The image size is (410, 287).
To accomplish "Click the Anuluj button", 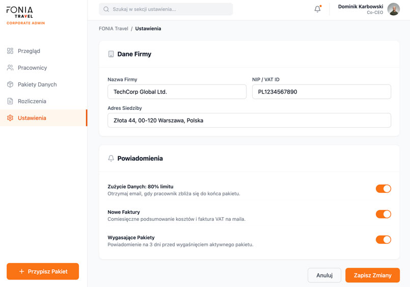I will 324,275.
